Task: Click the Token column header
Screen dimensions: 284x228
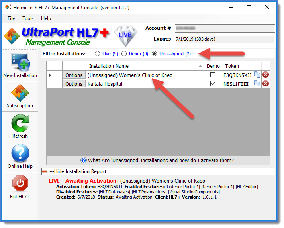Action: click(238, 66)
